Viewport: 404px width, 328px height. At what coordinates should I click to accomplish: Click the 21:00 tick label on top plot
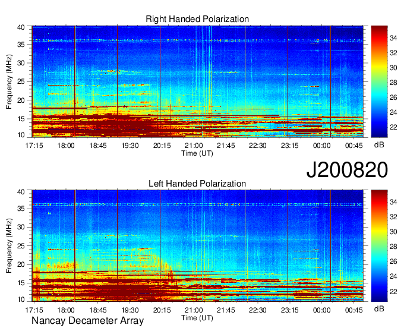click(x=194, y=146)
